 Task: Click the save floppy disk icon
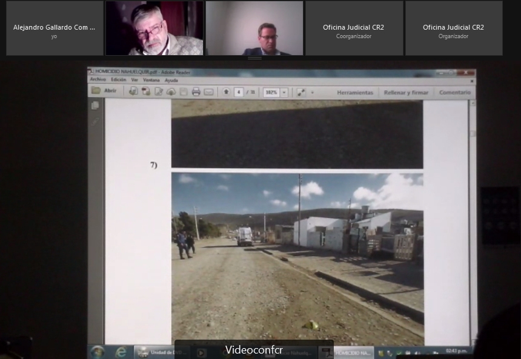point(184,91)
